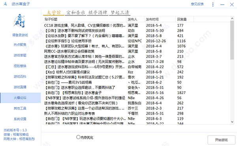The width and height of the screenshot is (237, 146).
Task: Click the vertical scrollbar thumb
Action: click(x=232, y=40)
